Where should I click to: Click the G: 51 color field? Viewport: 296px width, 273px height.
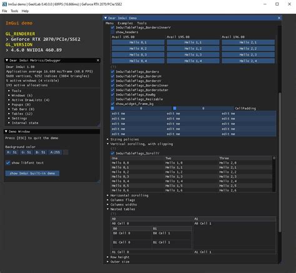coord(26,152)
